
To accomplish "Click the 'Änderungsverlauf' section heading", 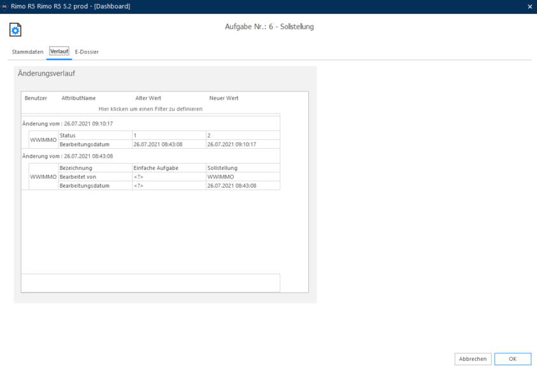I will [x=47, y=74].
